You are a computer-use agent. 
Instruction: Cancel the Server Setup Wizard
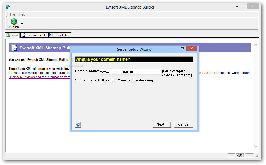click(x=184, y=125)
